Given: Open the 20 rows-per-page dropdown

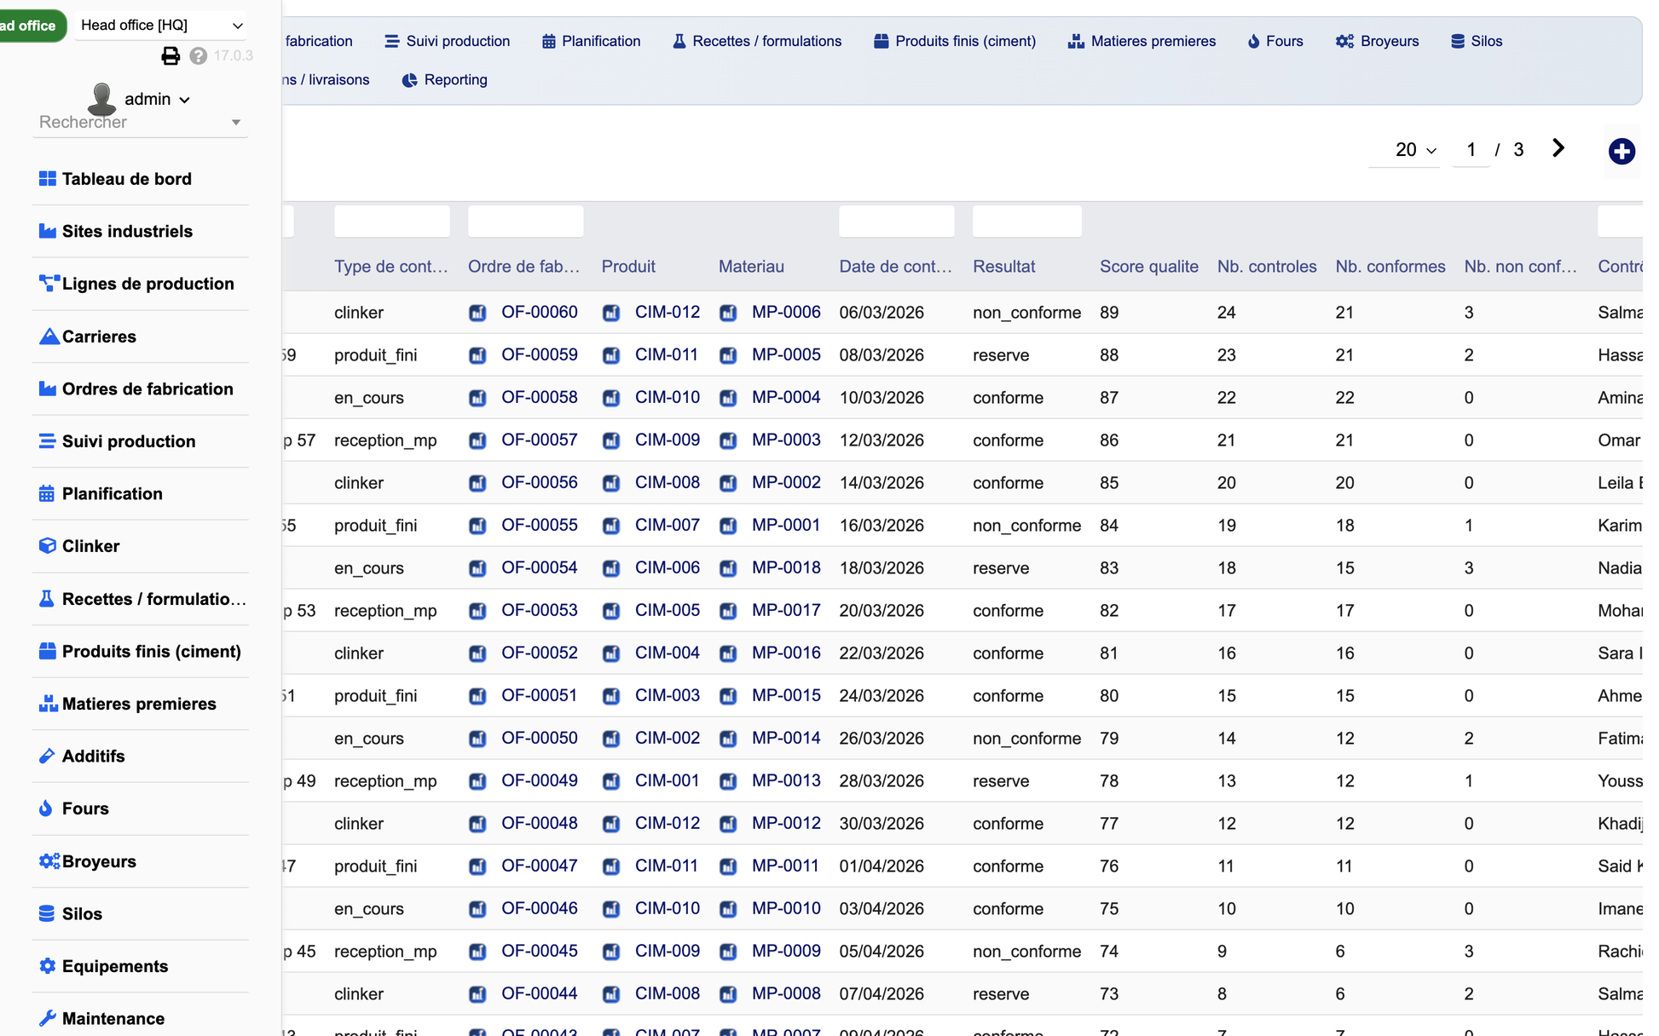Looking at the screenshot, I should [1405, 150].
